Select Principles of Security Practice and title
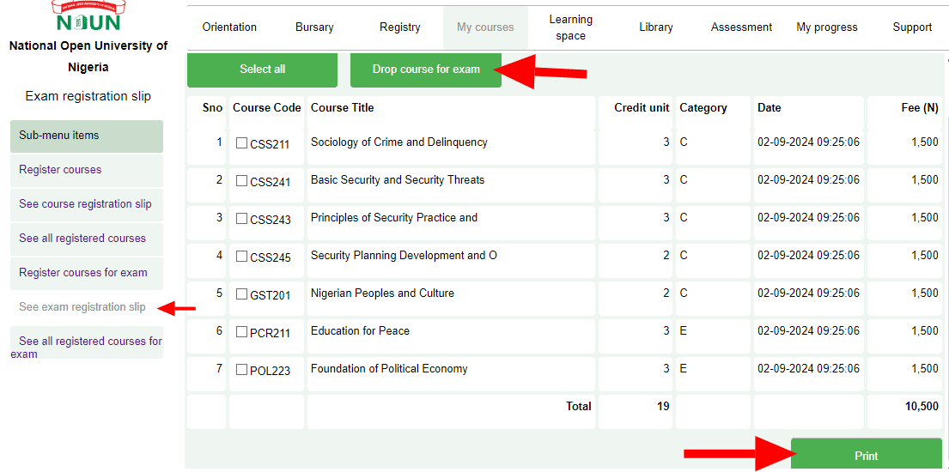The width and height of the screenshot is (949, 472). point(394,218)
